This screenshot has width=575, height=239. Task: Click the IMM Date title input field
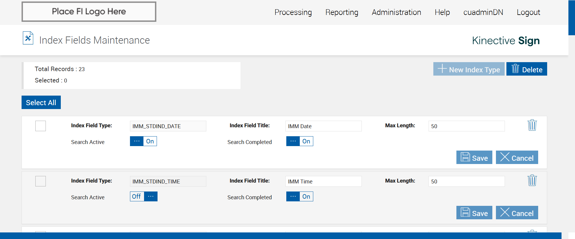pyautogui.click(x=323, y=126)
